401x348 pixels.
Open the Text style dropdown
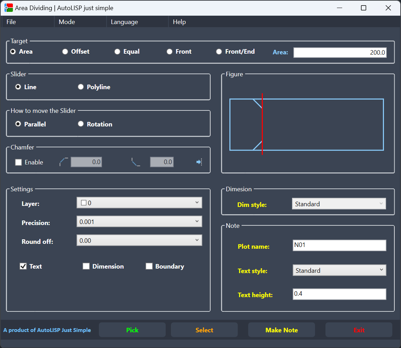coord(339,270)
